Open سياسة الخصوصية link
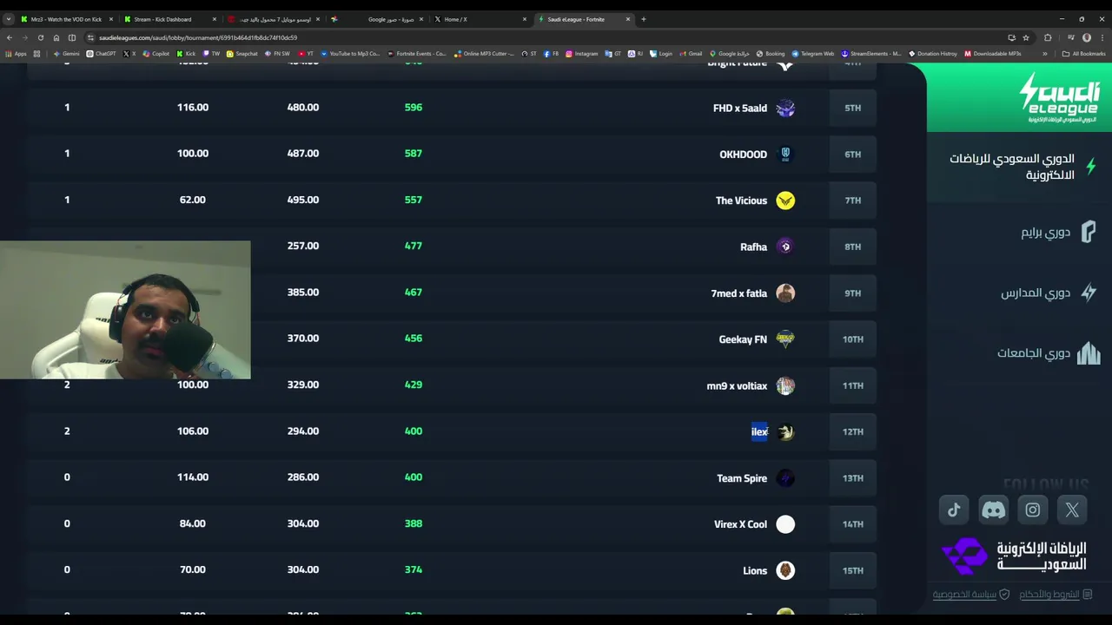The height and width of the screenshot is (625, 1112). tap(971, 595)
